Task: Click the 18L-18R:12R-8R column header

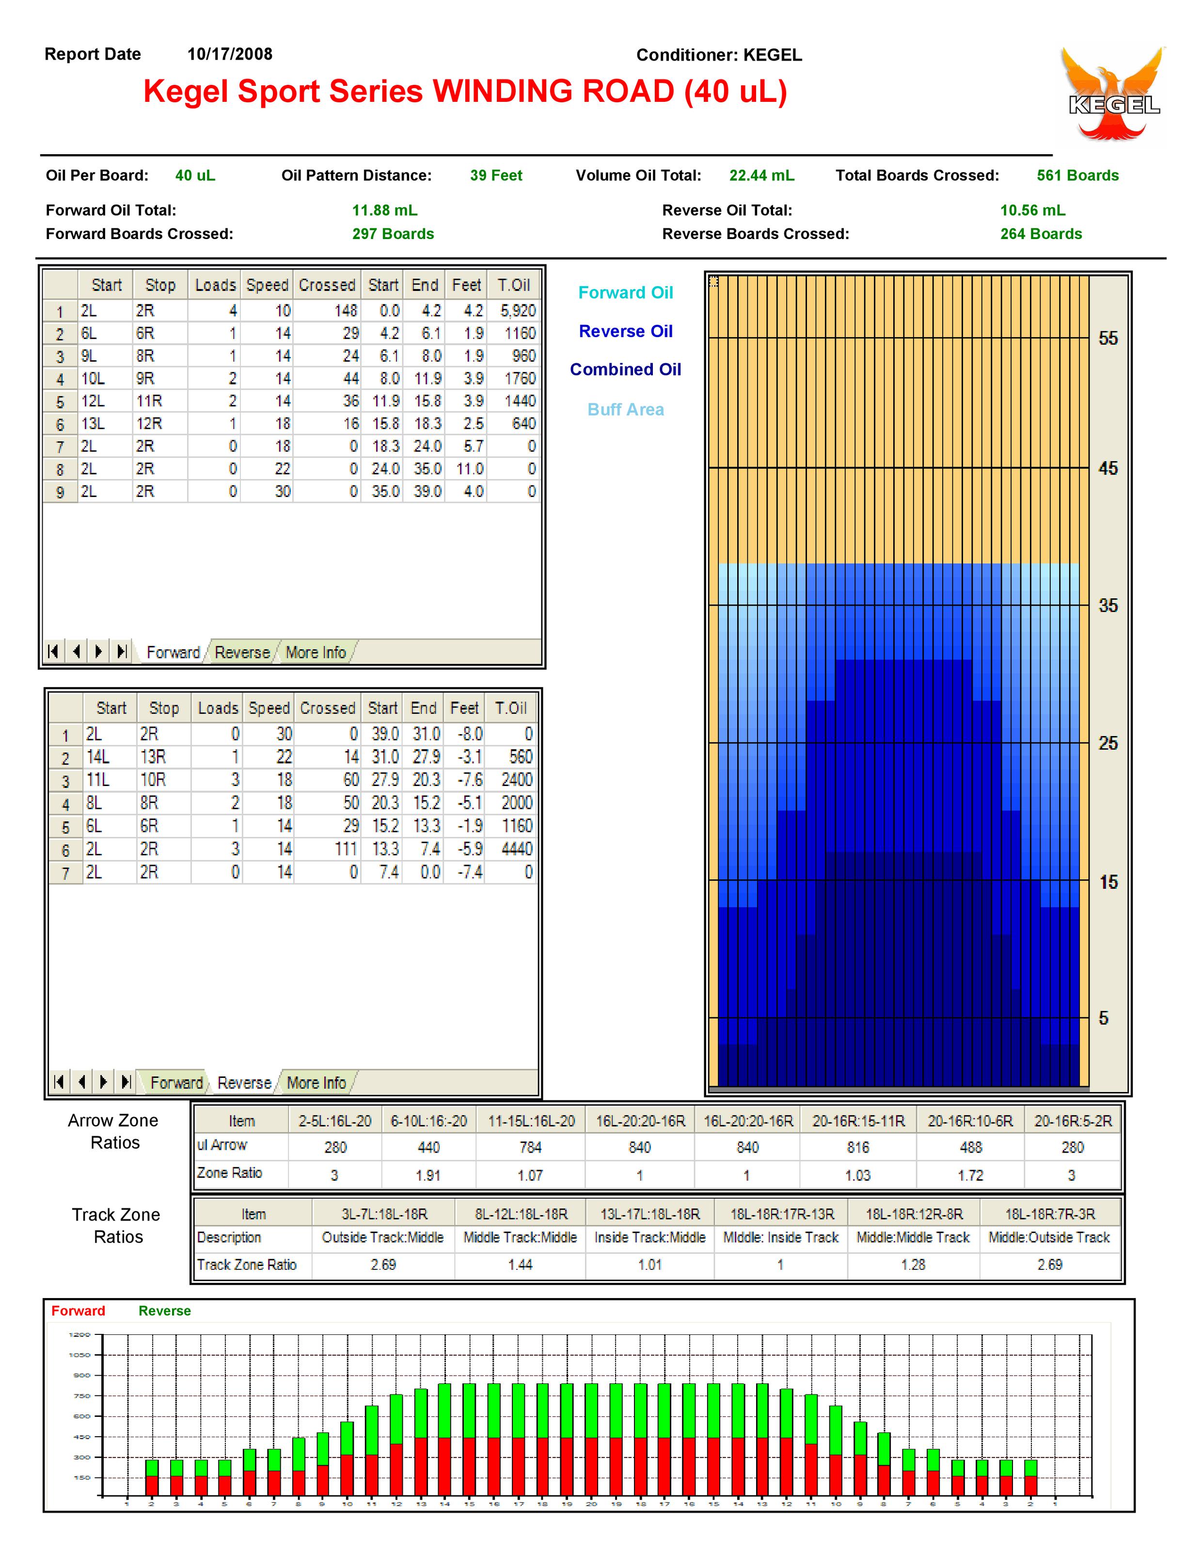Action: tap(914, 1214)
